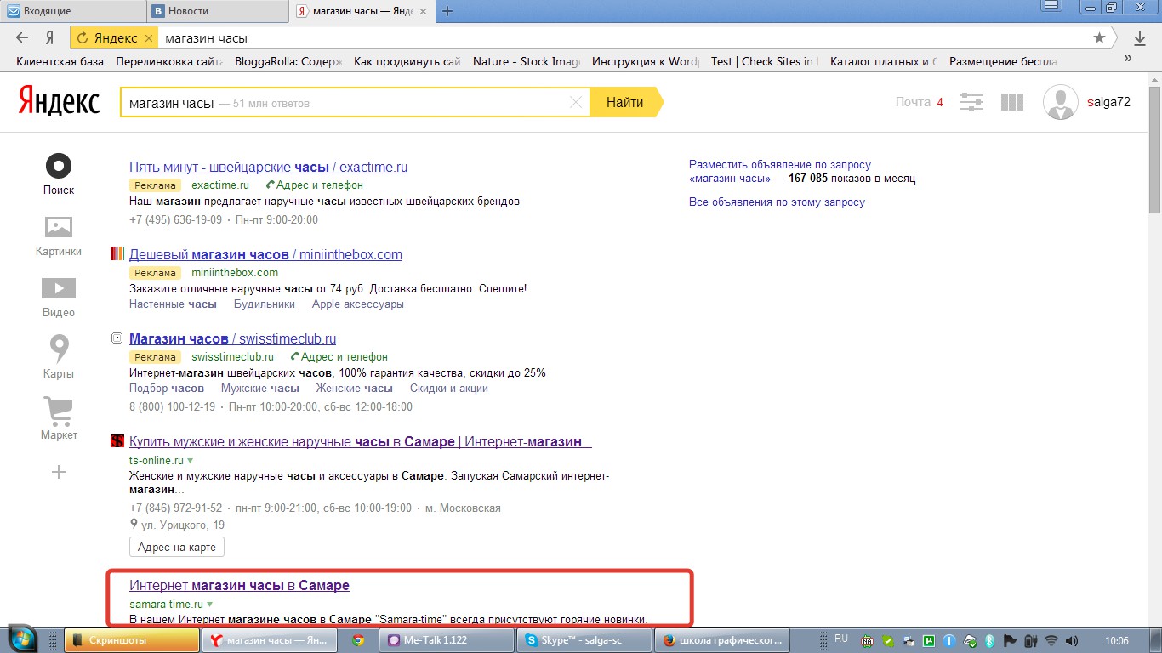Click the user avatar icon
The height and width of the screenshot is (653, 1162).
point(1060,102)
